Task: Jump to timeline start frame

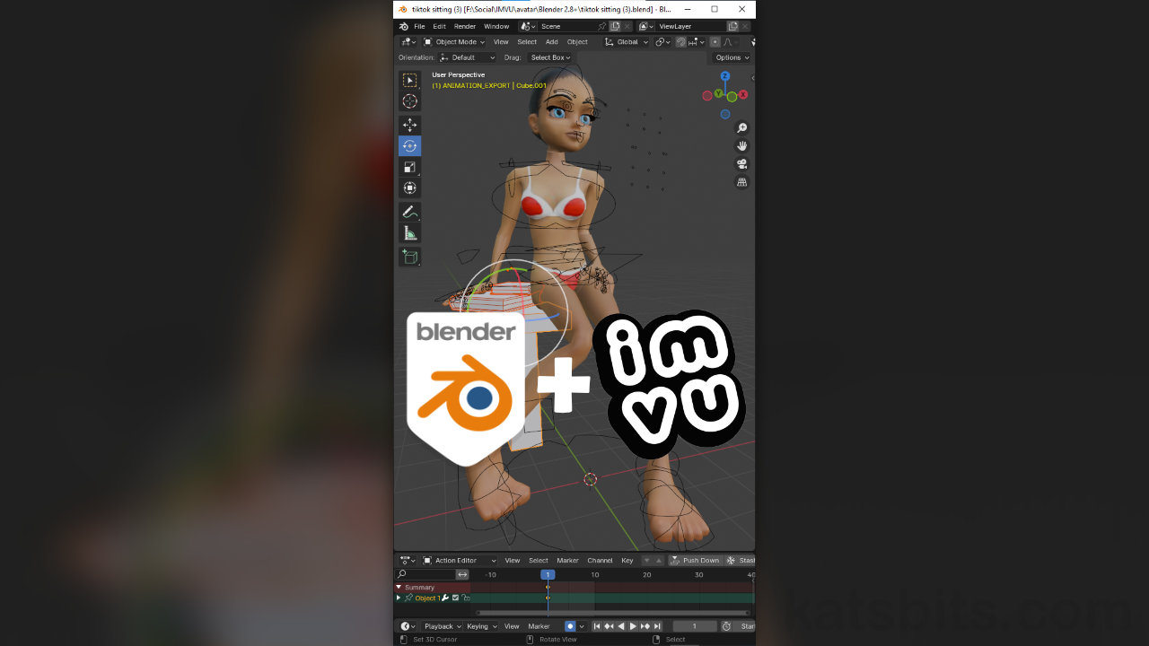Action: tap(597, 626)
